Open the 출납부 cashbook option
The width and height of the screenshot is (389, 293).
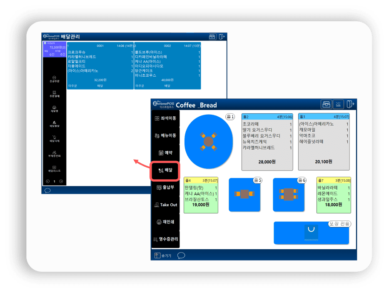(x=165, y=188)
